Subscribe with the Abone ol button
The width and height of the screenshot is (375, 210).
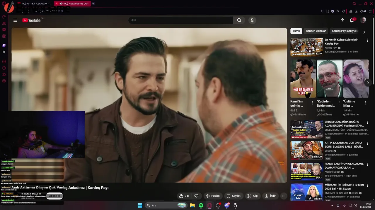[x=54, y=196]
